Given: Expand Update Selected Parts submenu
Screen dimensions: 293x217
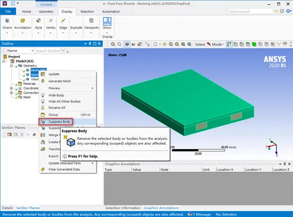Looking at the screenshot, I should tap(93, 163).
